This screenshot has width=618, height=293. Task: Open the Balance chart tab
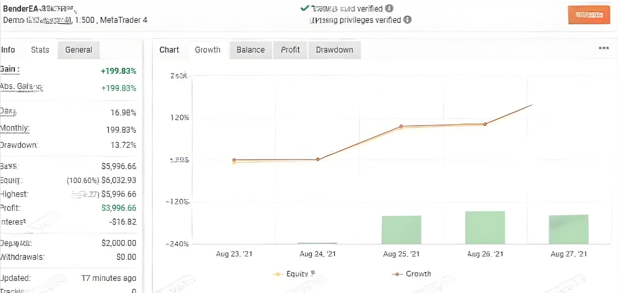[250, 50]
